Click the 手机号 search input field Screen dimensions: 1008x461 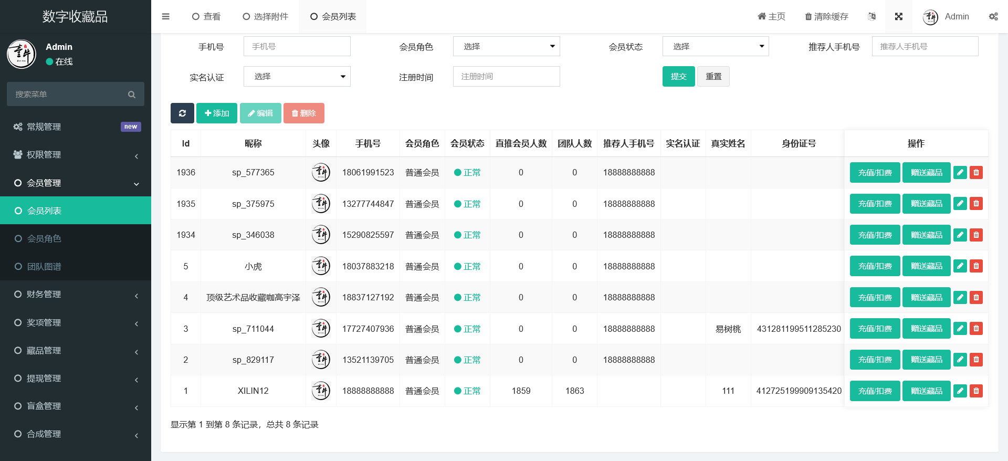click(297, 46)
